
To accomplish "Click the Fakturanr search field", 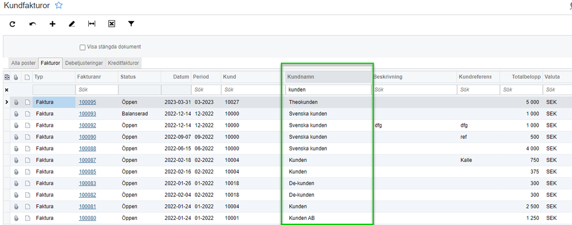I will [x=97, y=90].
